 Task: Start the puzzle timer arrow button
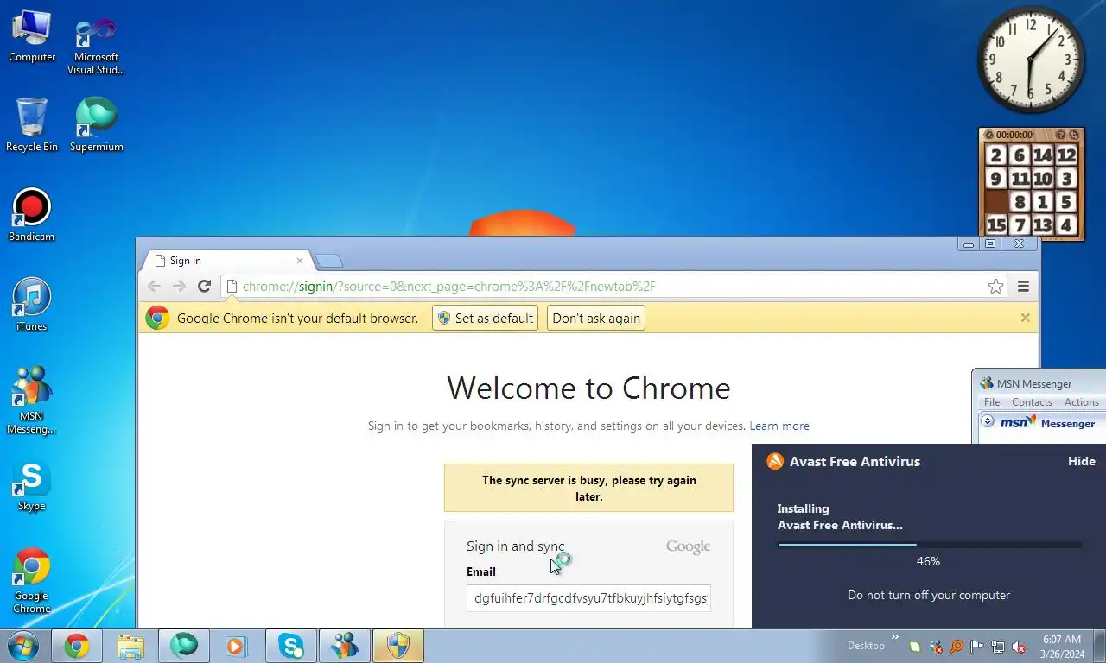point(989,135)
